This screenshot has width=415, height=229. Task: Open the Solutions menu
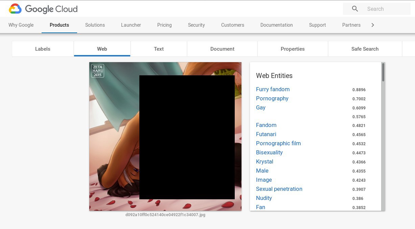point(95,25)
